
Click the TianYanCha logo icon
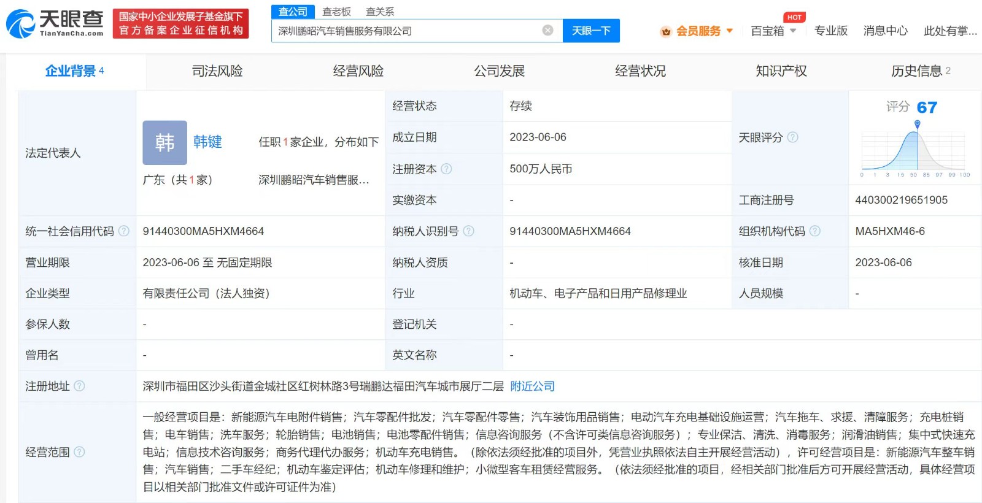[21, 23]
